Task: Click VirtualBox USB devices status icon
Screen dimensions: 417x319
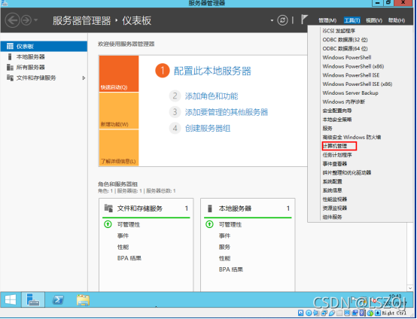Action: pyautogui.click(x=332, y=313)
